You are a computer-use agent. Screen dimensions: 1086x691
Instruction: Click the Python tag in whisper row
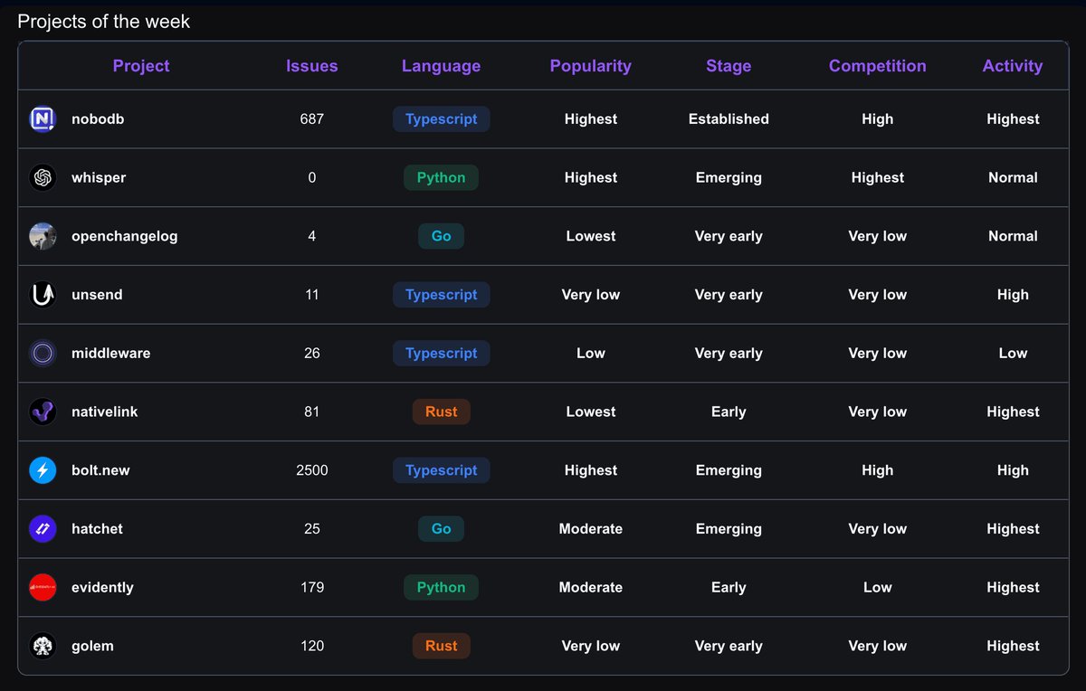point(441,178)
